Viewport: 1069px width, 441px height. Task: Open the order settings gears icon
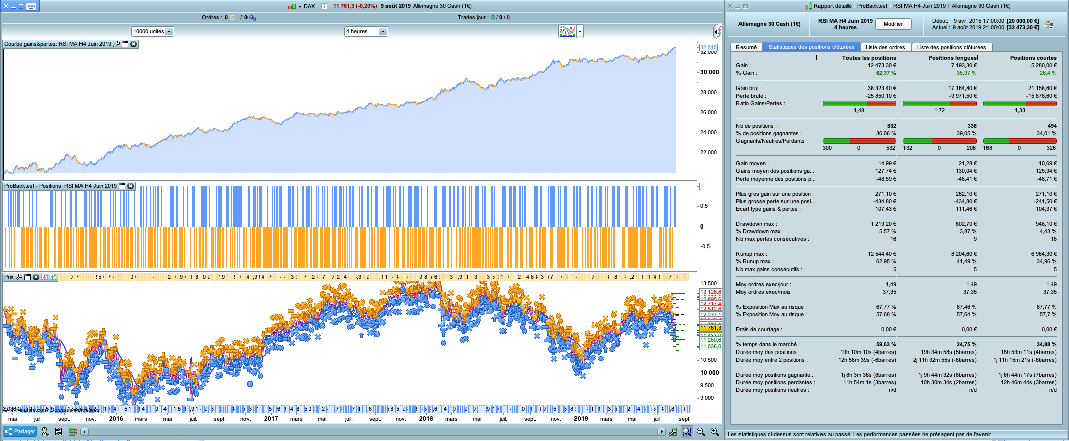(253, 18)
